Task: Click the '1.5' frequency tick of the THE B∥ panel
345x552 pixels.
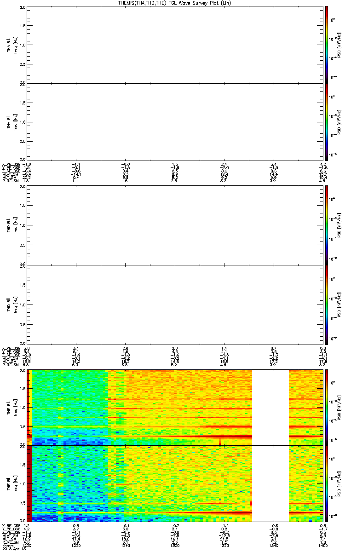Action: coord(23,466)
